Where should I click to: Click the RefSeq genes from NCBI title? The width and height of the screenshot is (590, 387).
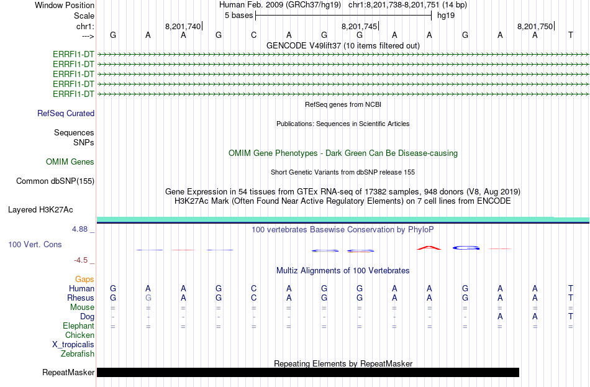pyautogui.click(x=343, y=104)
